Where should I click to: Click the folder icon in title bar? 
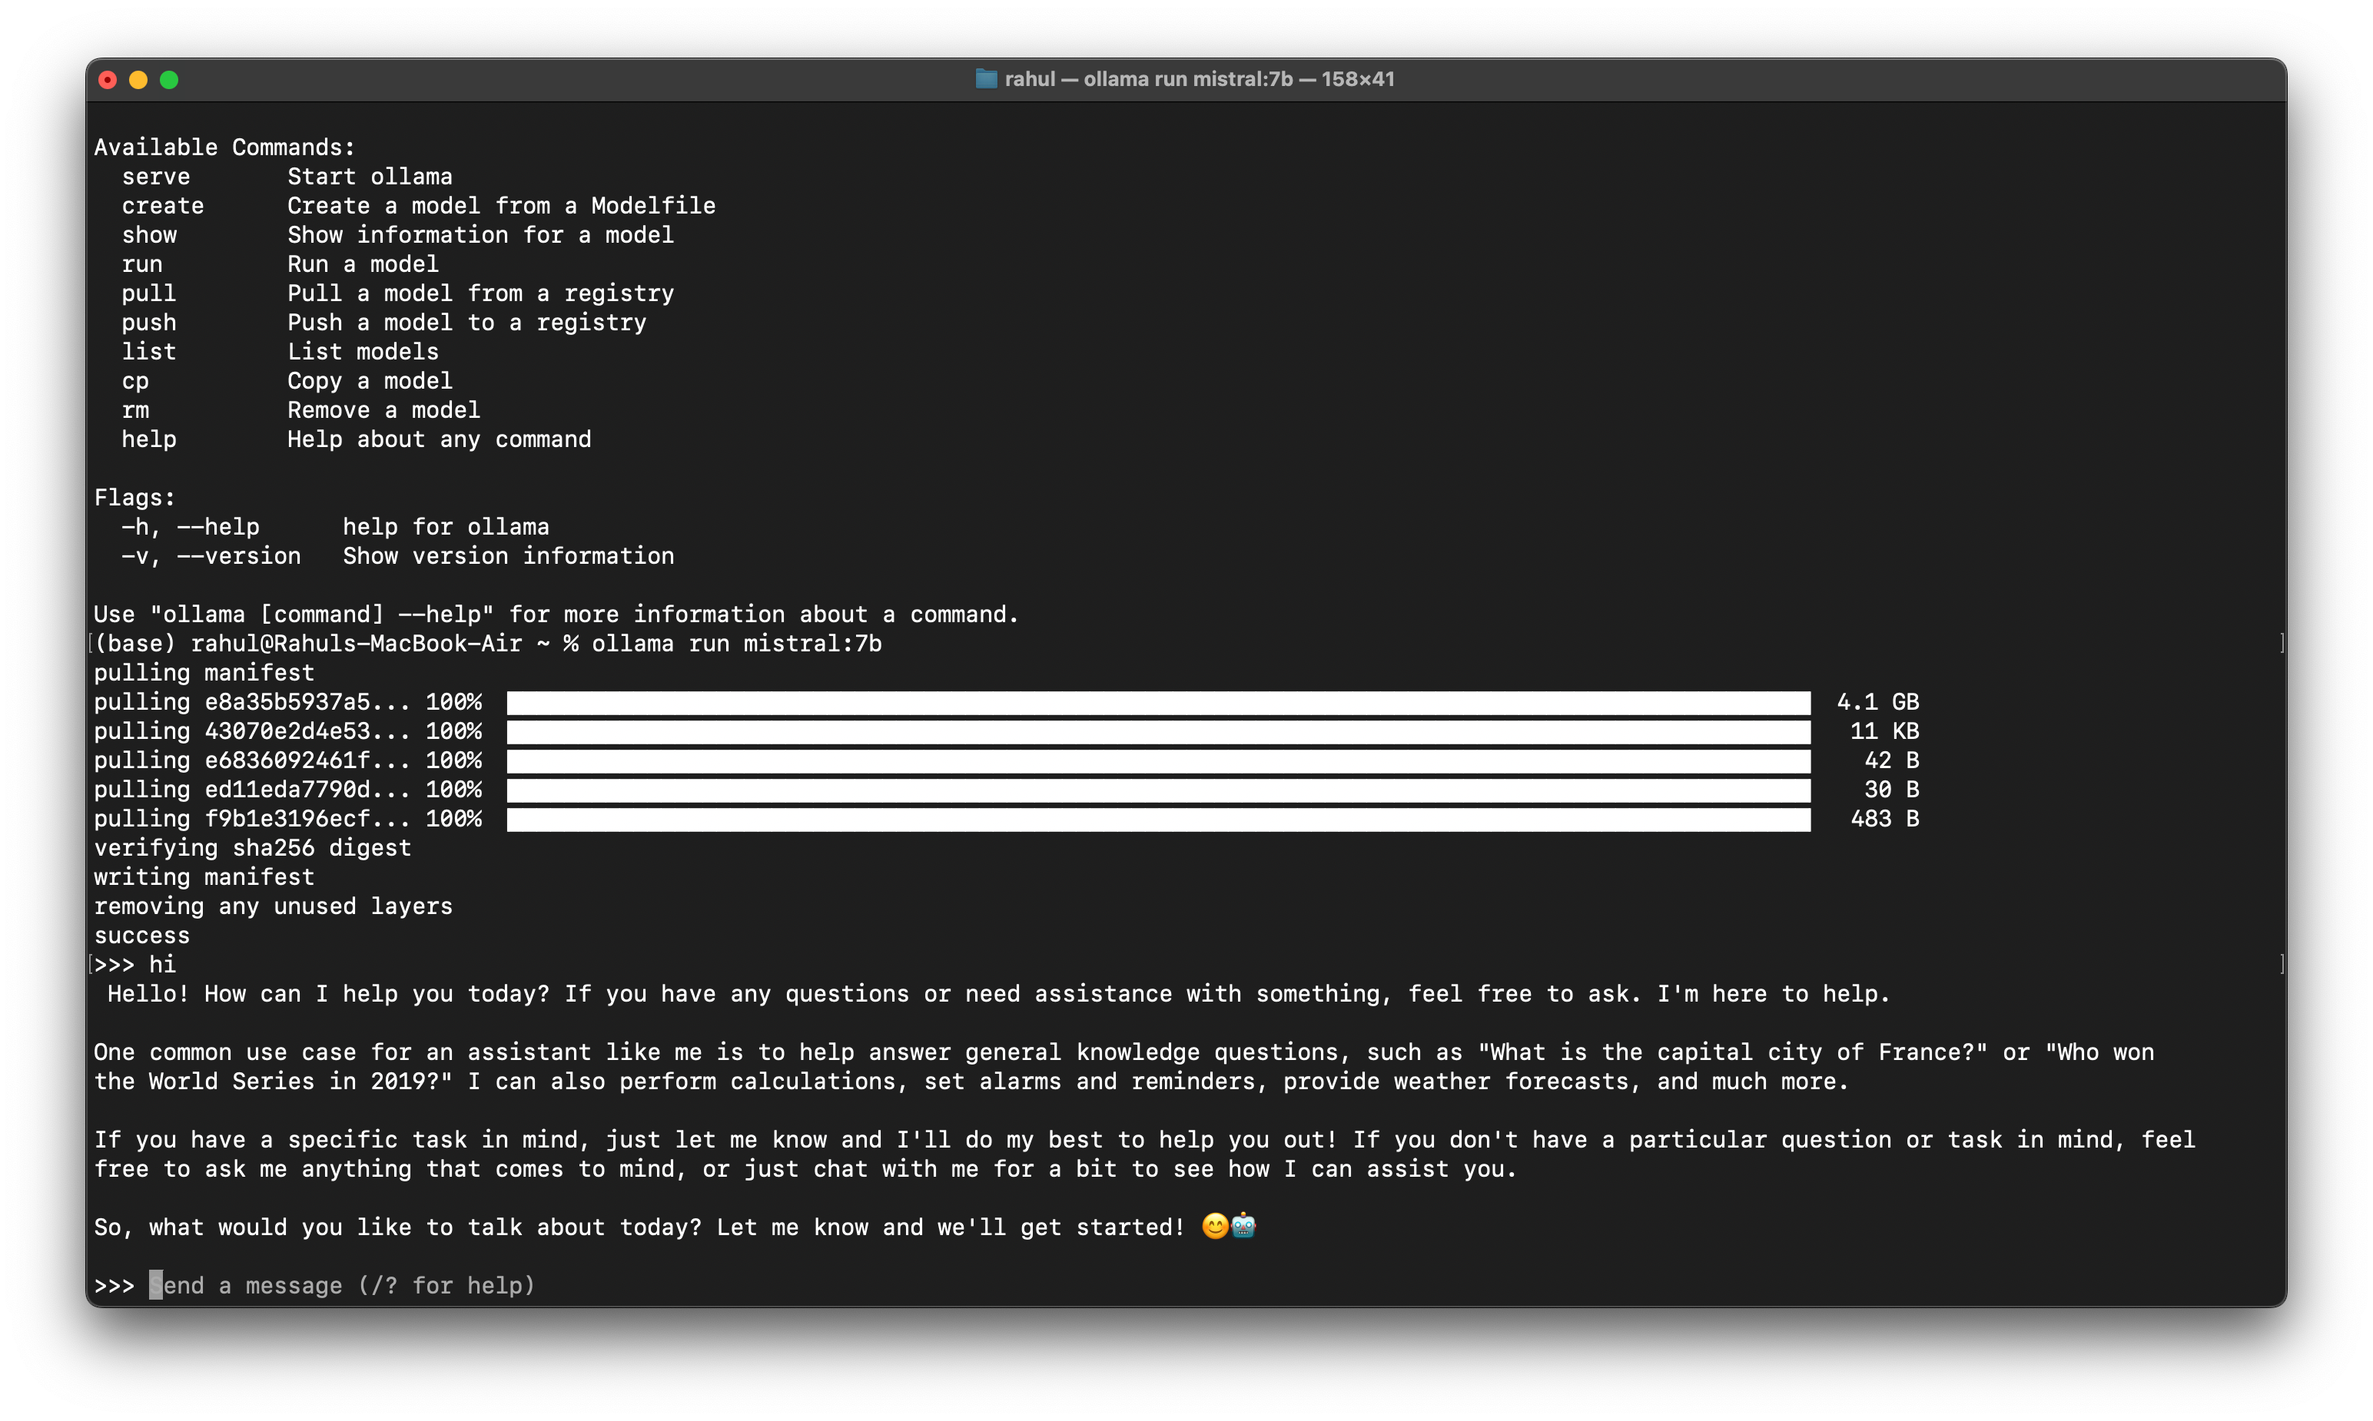986,79
